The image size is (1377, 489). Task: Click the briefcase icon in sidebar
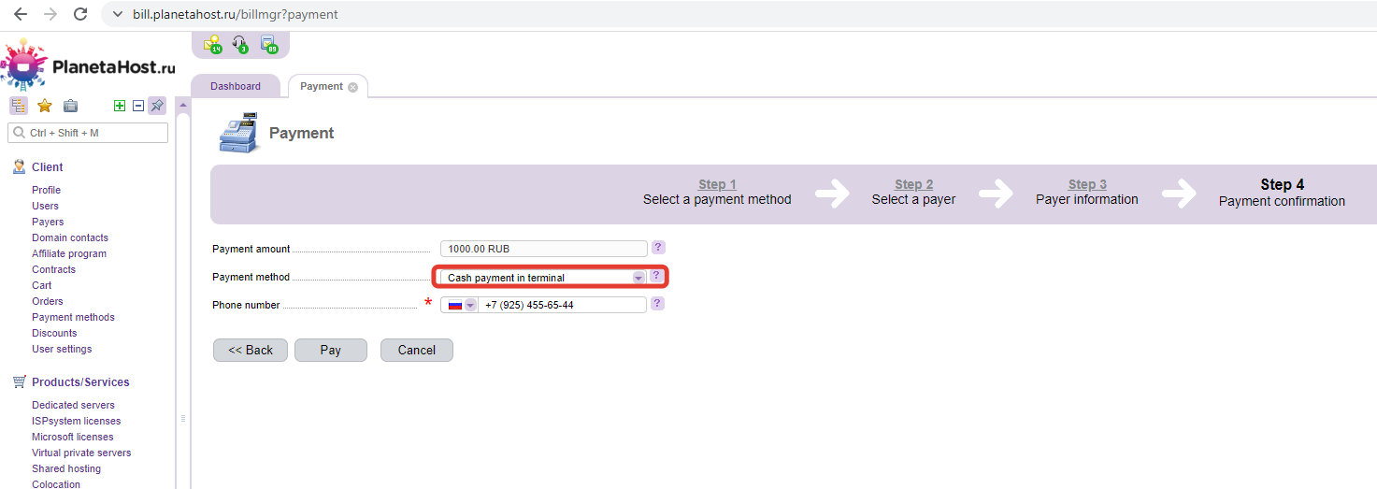pyautogui.click(x=70, y=106)
